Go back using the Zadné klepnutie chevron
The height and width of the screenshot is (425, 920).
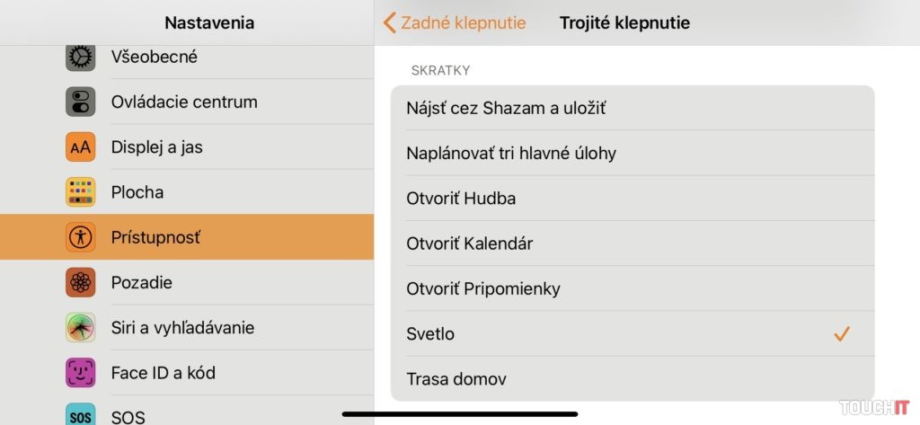(390, 23)
